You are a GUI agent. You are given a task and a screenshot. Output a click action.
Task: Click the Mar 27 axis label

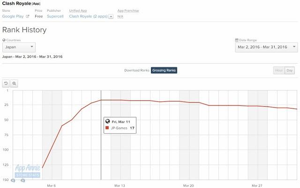[257, 186]
